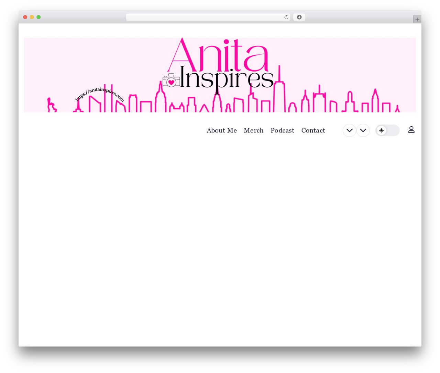
Task: Visit the Podcast page link
Action: click(x=282, y=130)
